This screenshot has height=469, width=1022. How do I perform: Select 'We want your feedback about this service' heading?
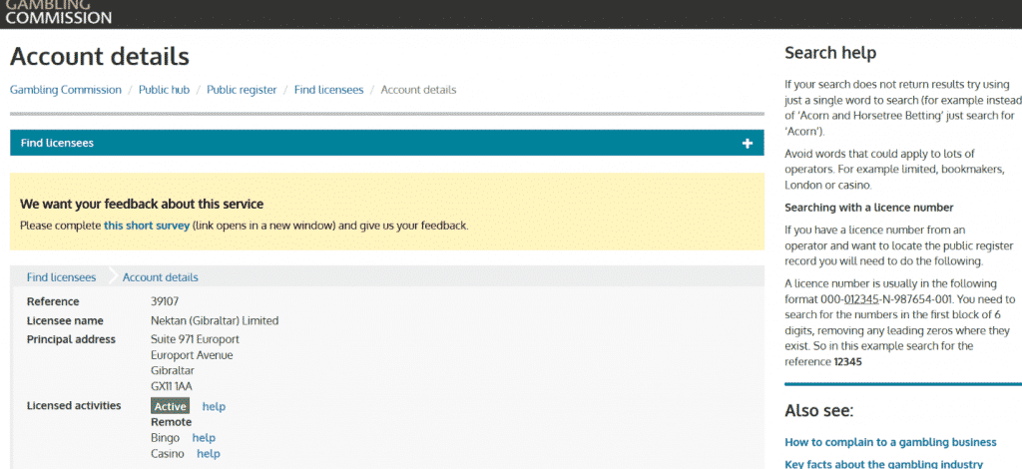tap(142, 204)
